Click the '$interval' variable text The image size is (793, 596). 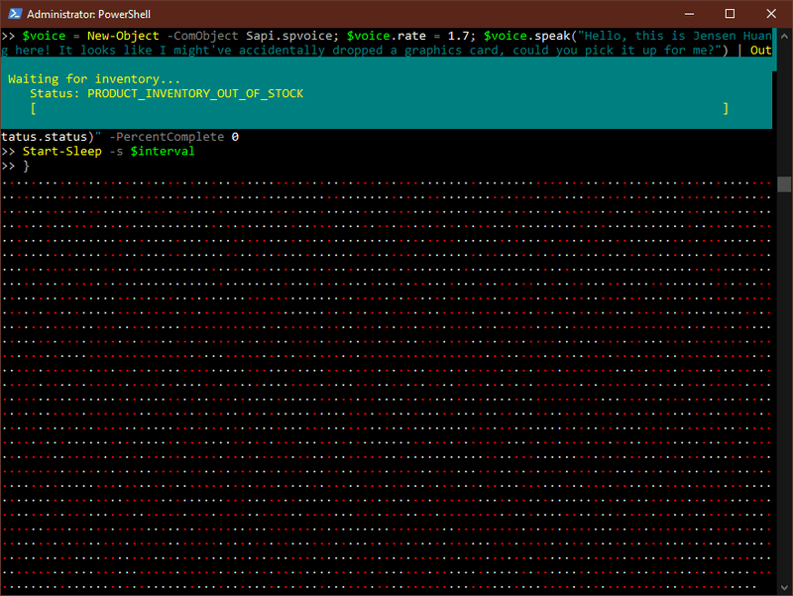(x=163, y=152)
